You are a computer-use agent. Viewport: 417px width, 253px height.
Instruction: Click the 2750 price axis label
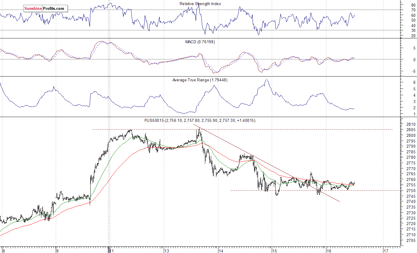(411, 191)
